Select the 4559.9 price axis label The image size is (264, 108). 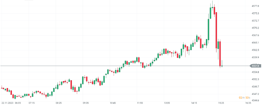point(255,57)
